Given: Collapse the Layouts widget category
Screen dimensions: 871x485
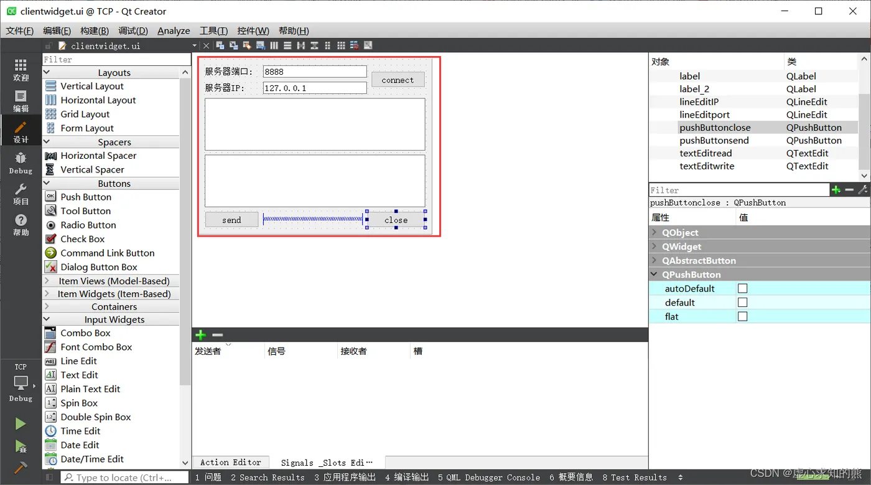Looking at the screenshot, I should (47, 72).
